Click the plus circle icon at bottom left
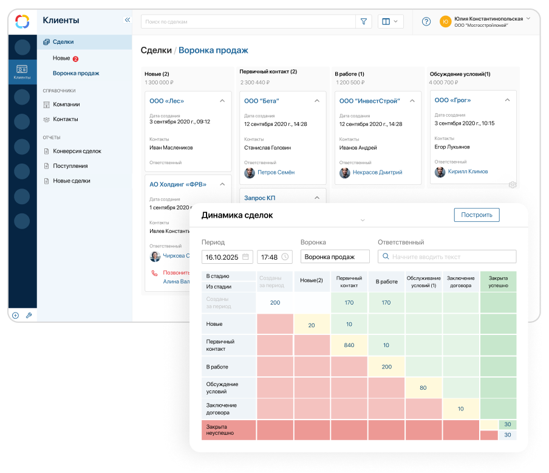This screenshot has width=549, height=473. (16, 316)
